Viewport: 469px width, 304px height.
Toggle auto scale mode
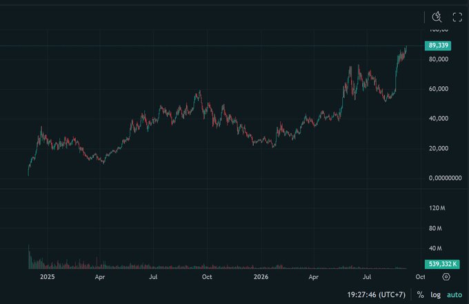click(x=455, y=295)
